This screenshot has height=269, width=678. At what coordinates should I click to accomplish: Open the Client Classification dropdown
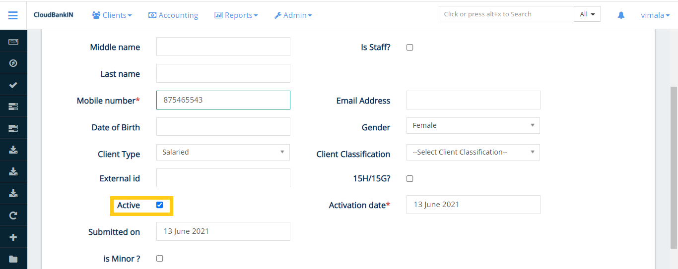473,153
